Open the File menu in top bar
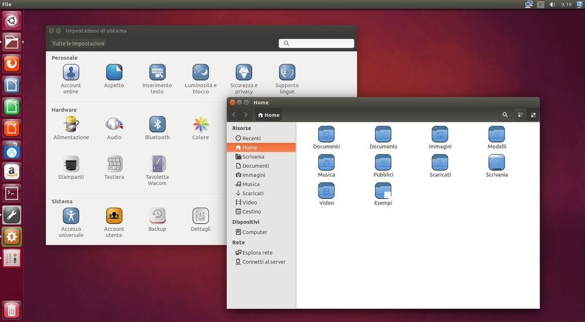585x322 pixels. click(x=7, y=4)
